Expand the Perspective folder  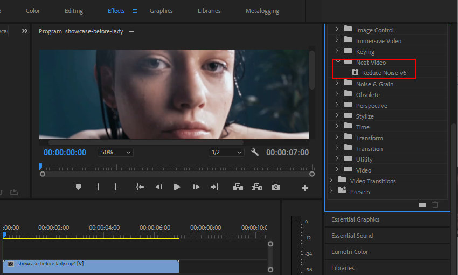tap(337, 105)
